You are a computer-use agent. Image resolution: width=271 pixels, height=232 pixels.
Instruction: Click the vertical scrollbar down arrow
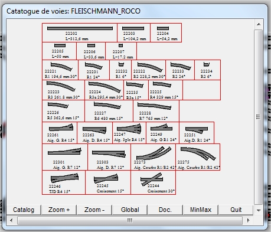259,211
